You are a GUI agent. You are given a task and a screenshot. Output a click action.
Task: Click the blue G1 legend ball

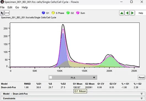pyautogui.click(x=43, y=13)
